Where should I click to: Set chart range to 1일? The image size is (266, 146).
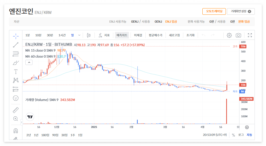(x=80, y=135)
